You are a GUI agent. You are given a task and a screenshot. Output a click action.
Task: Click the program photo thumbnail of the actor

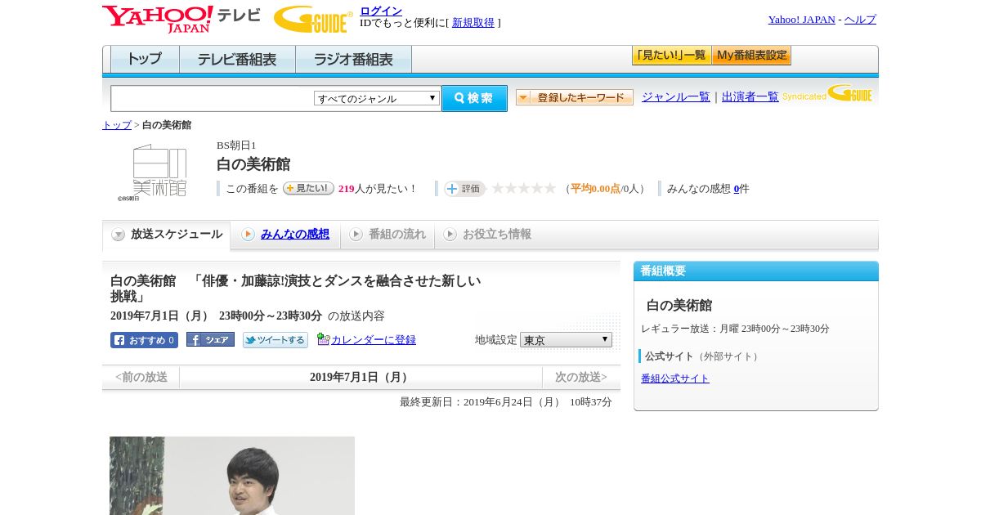point(232,476)
